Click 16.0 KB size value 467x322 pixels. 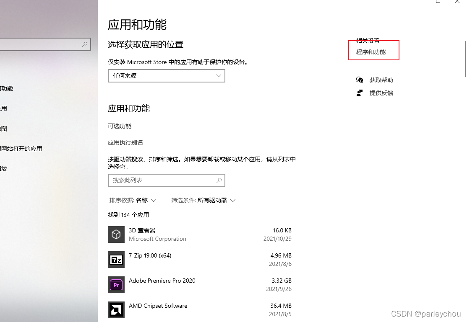(282, 230)
